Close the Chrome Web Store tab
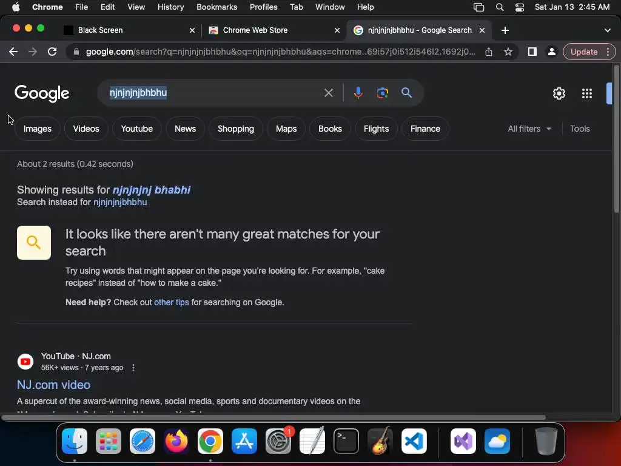 pos(337,30)
